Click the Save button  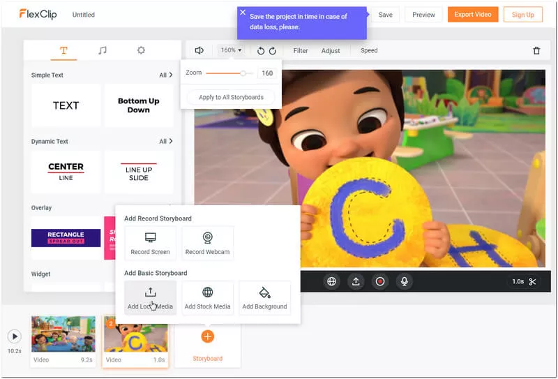tap(386, 15)
